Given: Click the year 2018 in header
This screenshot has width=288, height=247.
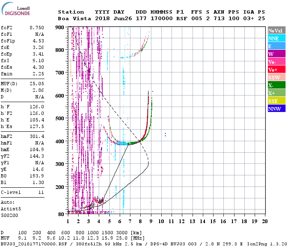Looking at the screenshot, I should (102, 19).
